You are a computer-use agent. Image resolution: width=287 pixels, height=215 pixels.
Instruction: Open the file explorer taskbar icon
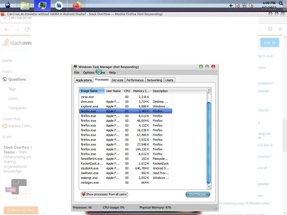tap(25, 6)
